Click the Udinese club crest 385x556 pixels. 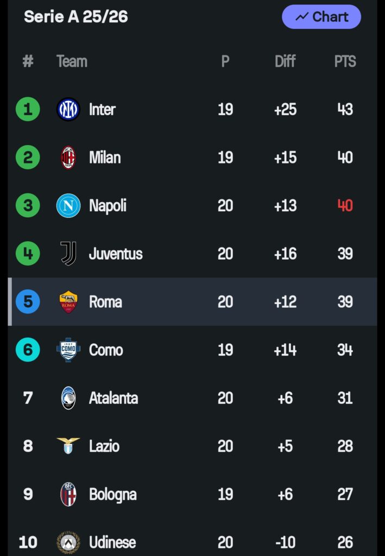[x=68, y=542]
